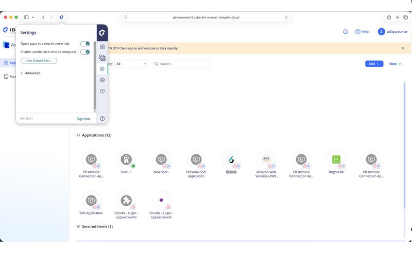Select the settings gear in extension sidebar
Screen dimensions: 412x258
click(102, 69)
